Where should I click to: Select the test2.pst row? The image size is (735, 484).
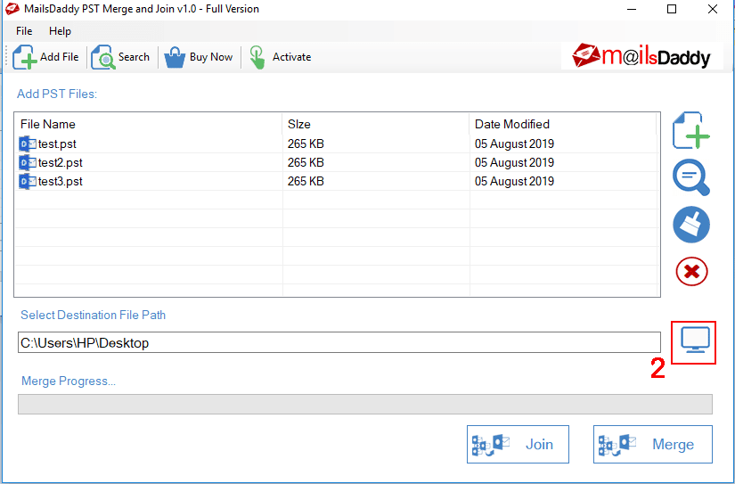click(336, 162)
